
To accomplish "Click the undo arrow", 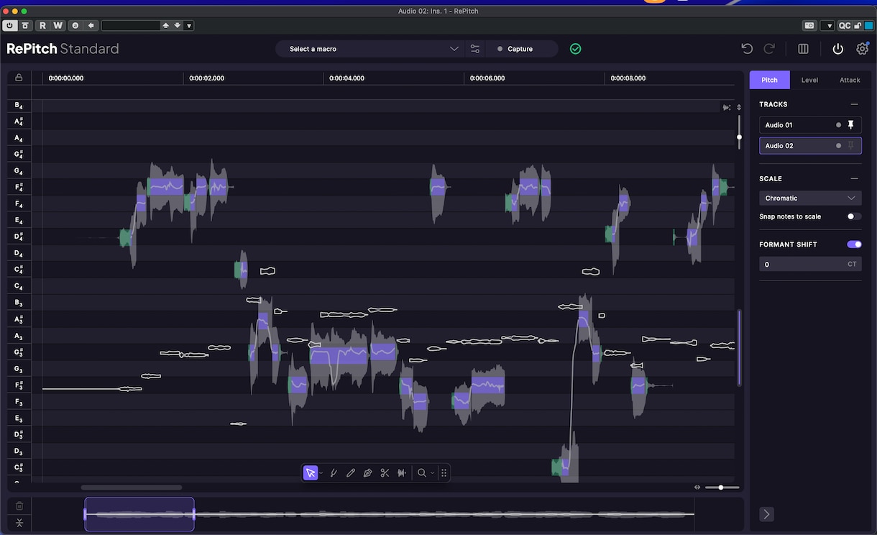I will 747,49.
